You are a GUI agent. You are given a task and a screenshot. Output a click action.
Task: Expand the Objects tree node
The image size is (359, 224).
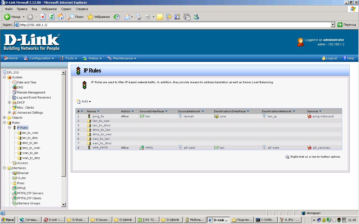pyautogui.click(x=4, y=118)
